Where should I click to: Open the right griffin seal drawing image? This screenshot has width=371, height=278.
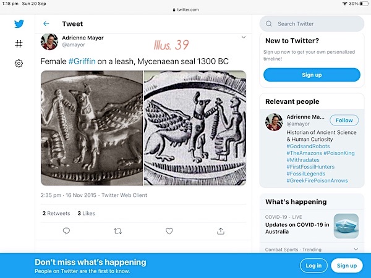195,128
